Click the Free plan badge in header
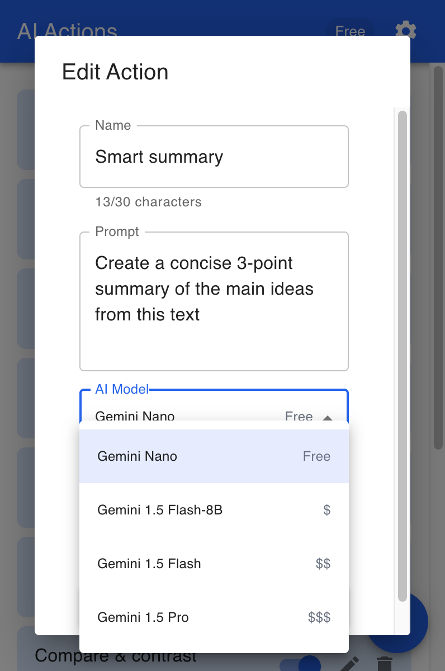Screen dimensions: 445x671 coord(350,30)
